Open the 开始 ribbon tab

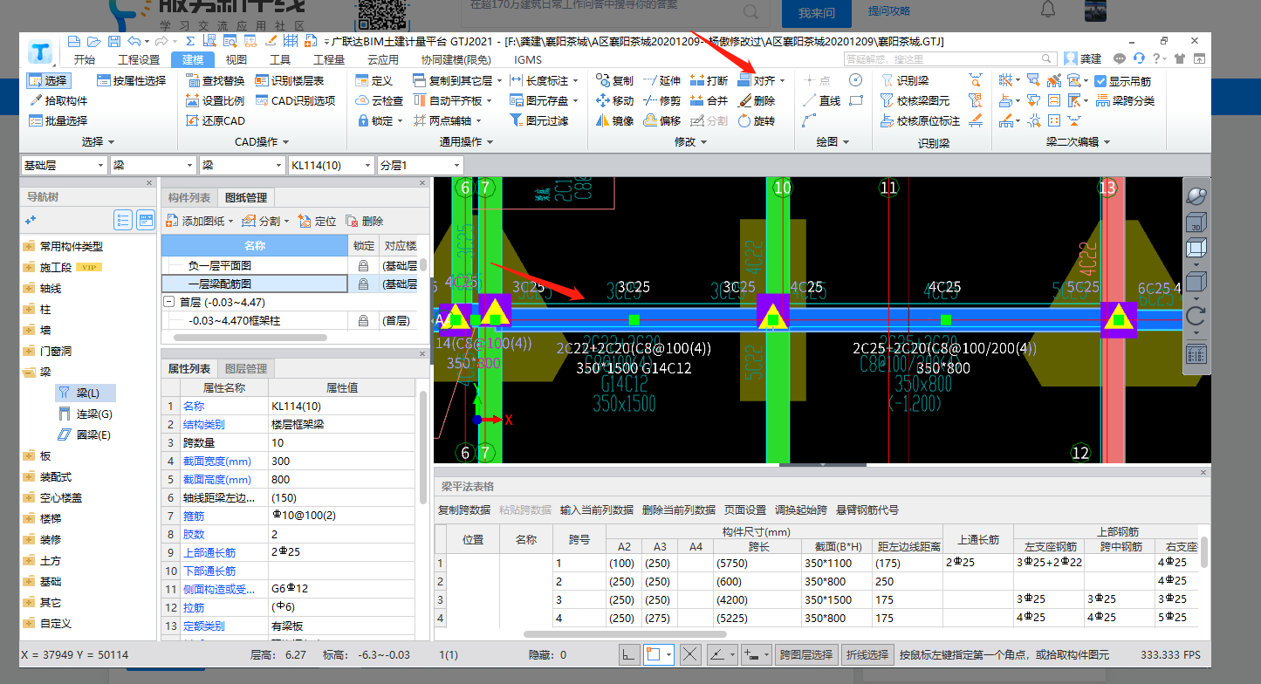click(x=84, y=59)
